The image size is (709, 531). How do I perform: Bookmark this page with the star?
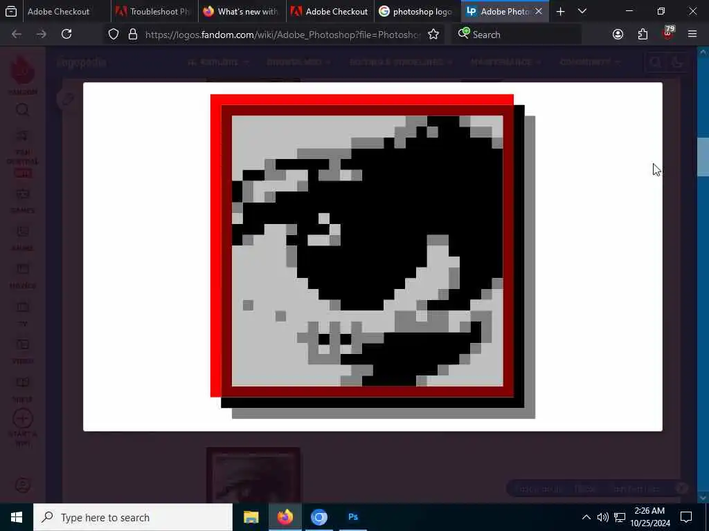pyautogui.click(x=433, y=35)
